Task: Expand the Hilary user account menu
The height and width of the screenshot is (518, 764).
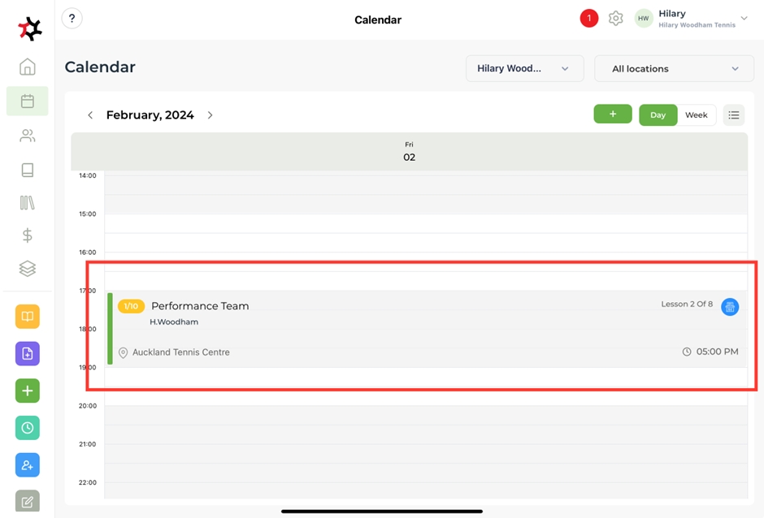Action: point(744,19)
